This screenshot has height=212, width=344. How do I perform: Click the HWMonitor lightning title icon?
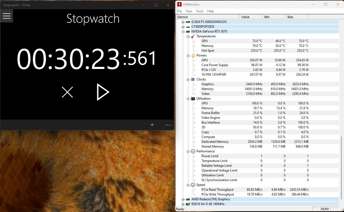179,5
